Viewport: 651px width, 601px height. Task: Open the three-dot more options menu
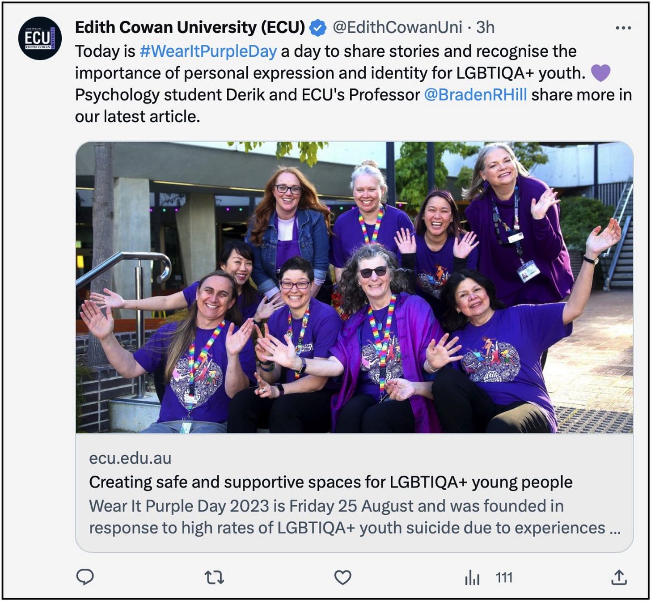(x=623, y=28)
